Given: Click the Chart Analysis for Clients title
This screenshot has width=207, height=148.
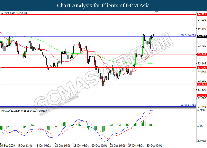Looking at the screenshot, I should click(x=103, y=6).
